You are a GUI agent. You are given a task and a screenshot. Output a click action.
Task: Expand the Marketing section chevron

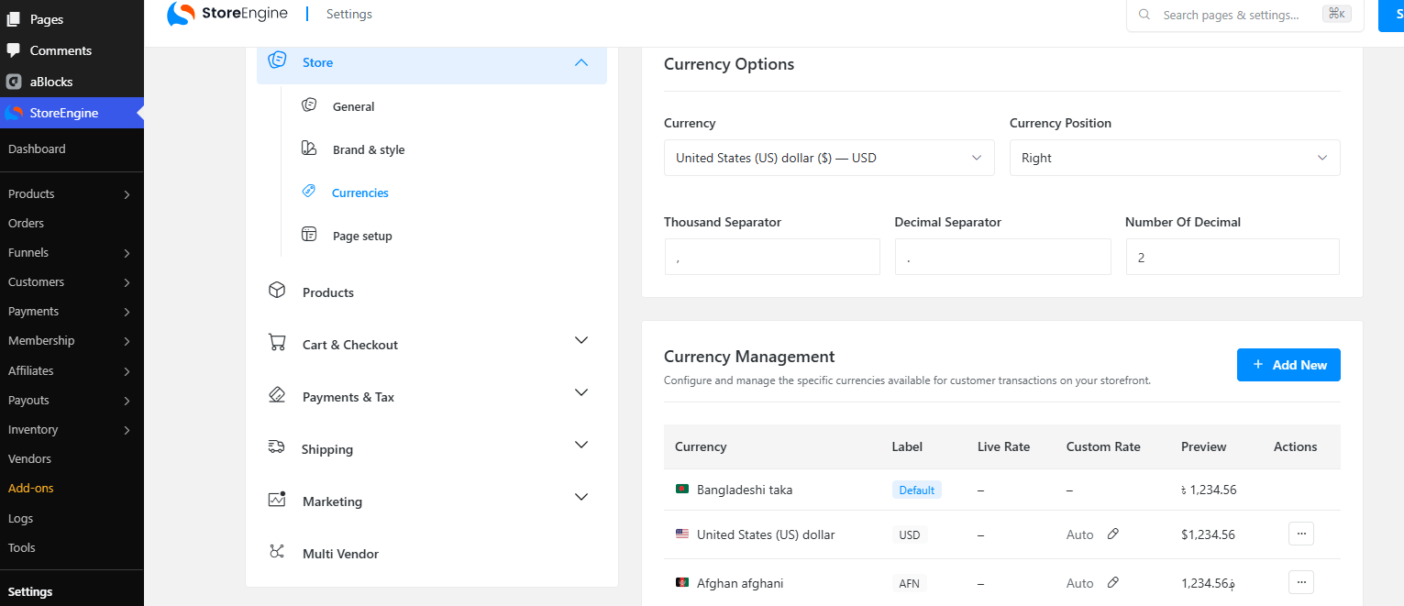(x=580, y=497)
